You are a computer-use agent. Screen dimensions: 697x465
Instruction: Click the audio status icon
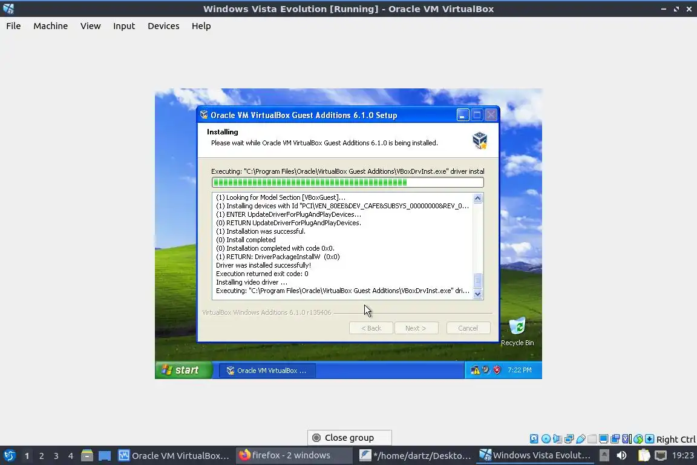[557, 439]
